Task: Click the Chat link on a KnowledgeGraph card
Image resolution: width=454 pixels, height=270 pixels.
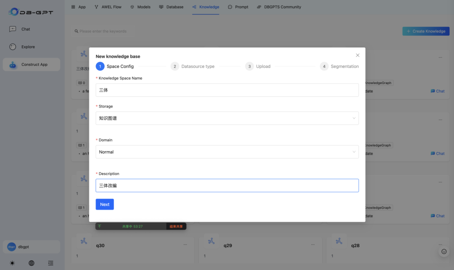Action: click(438, 91)
